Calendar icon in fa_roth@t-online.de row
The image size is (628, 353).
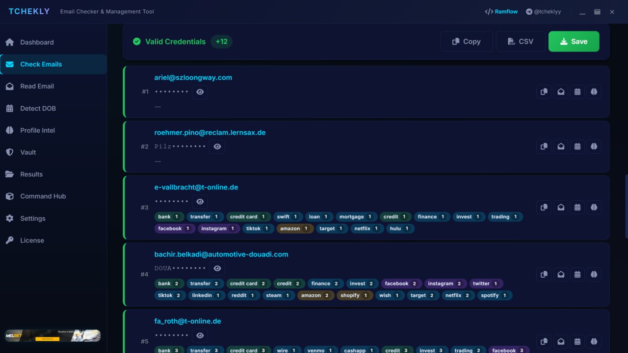577,341
